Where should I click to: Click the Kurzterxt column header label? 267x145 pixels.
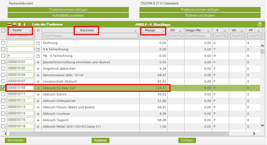[86, 31]
